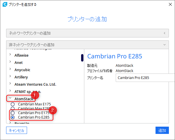Viewport: 175px width, 140px height.
Task: Choose the Cambrian Pro E285 radio button
Action: click(12, 117)
